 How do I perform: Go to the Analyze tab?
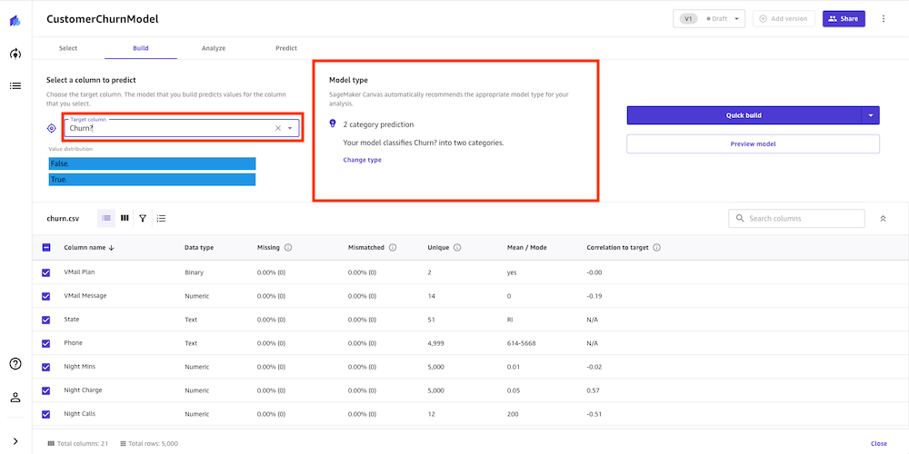click(214, 48)
